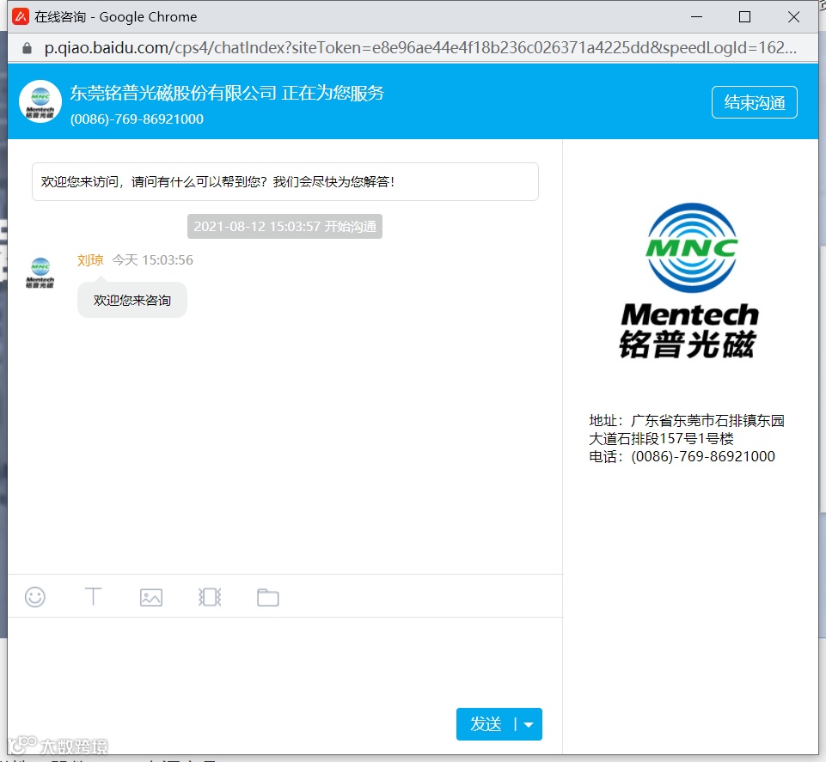Open the emoji picker smiley icon
This screenshot has height=762, width=826.
(35, 597)
